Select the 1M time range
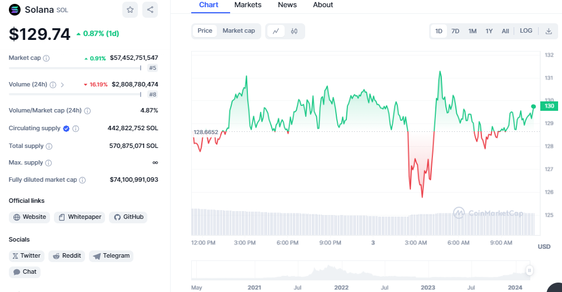562x292 pixels. (x=473, y=31)
